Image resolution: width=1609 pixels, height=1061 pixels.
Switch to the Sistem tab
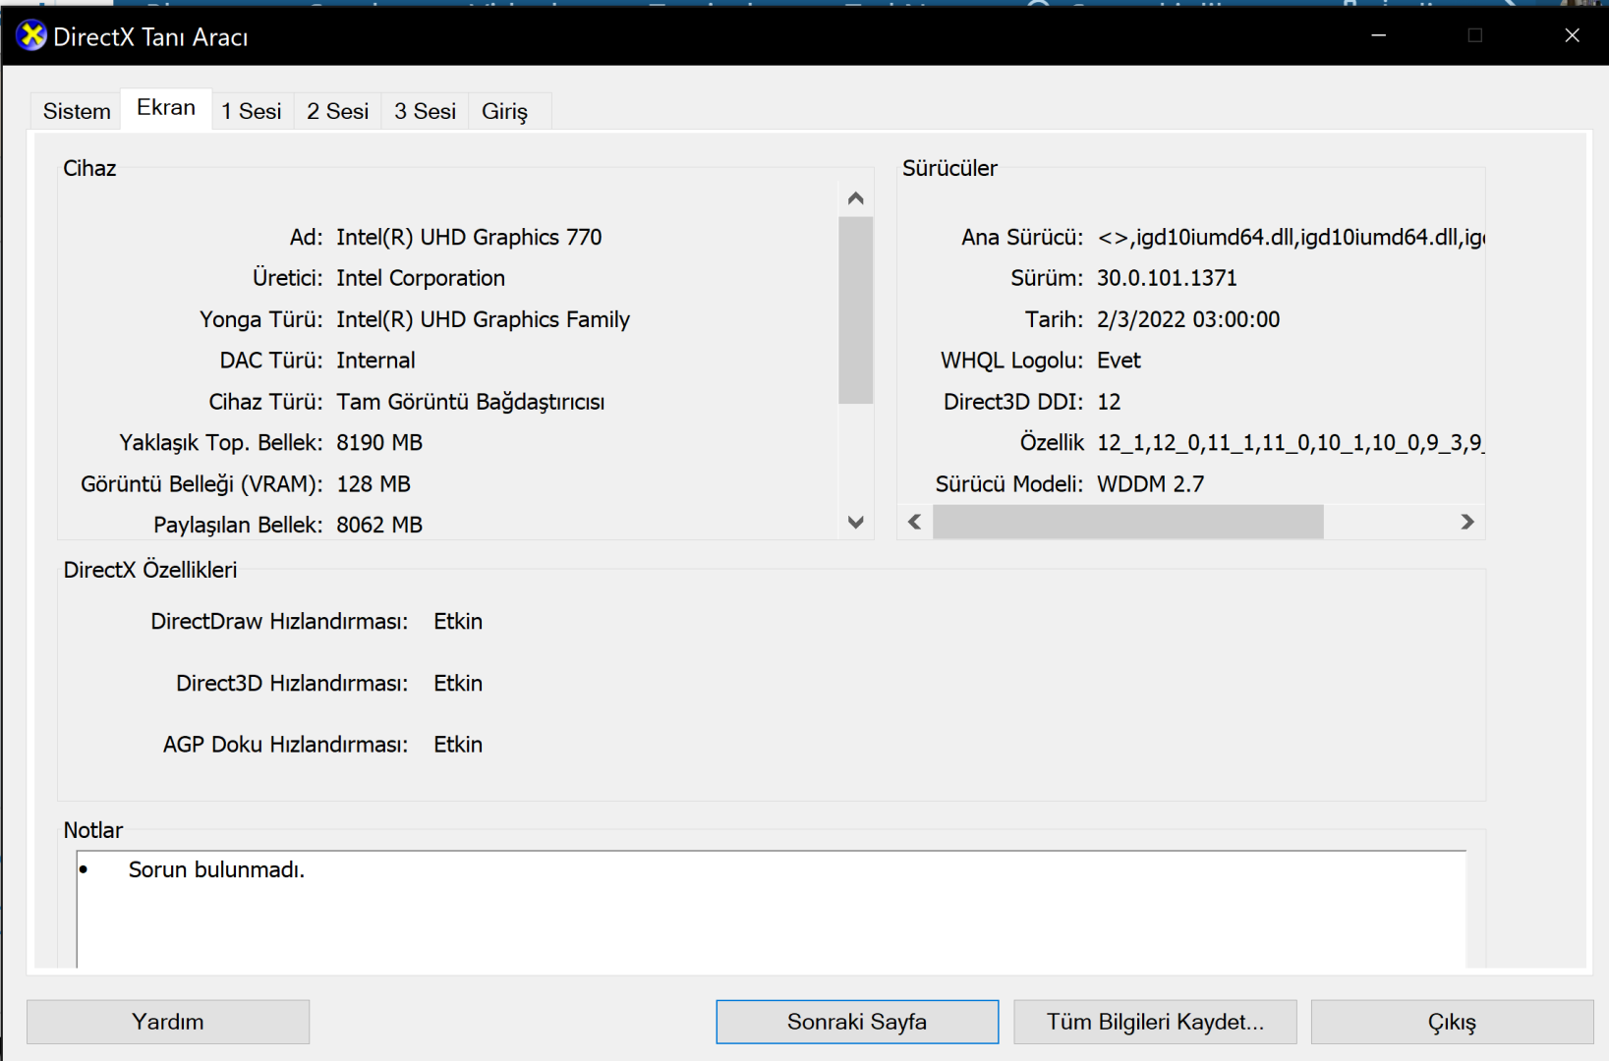77,111
